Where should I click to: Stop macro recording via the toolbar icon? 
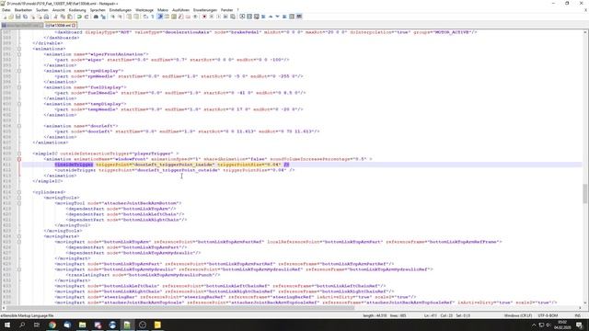(211, 17)
